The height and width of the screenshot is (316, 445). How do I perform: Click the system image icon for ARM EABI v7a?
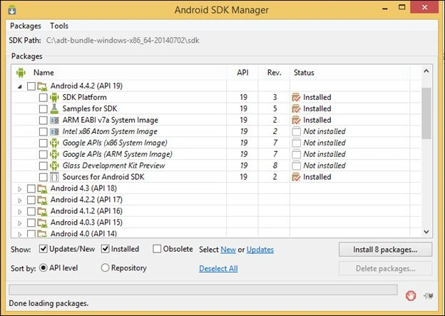coord(54,120)
